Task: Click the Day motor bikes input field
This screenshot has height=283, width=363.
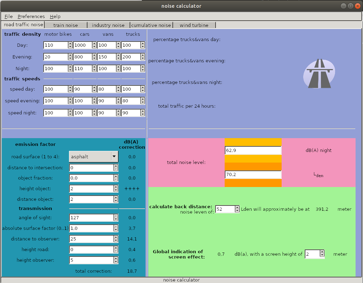Action: (56, 45)
